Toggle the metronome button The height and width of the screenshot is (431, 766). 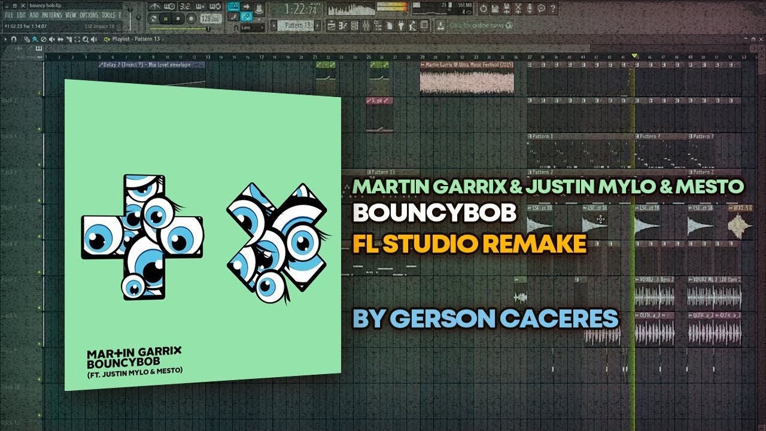coord(154,6)
